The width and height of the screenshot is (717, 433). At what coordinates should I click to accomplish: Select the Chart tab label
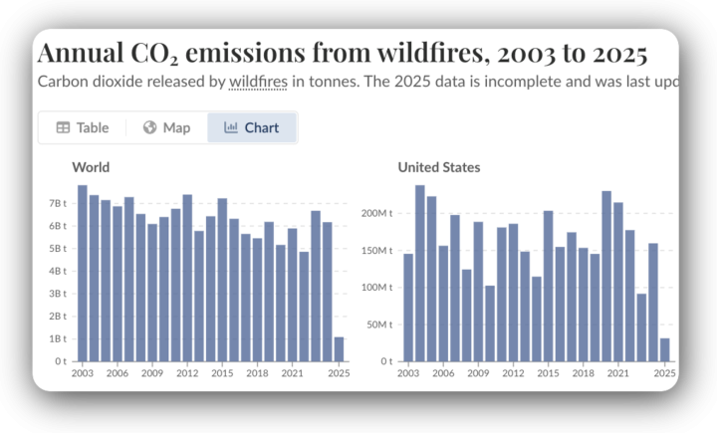pyautogui.click(x=262, y=127)
